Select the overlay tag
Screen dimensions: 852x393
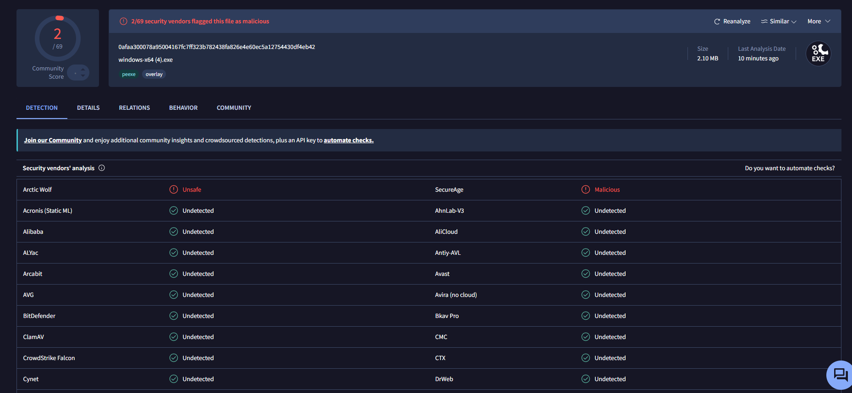[x=154, y=75]
